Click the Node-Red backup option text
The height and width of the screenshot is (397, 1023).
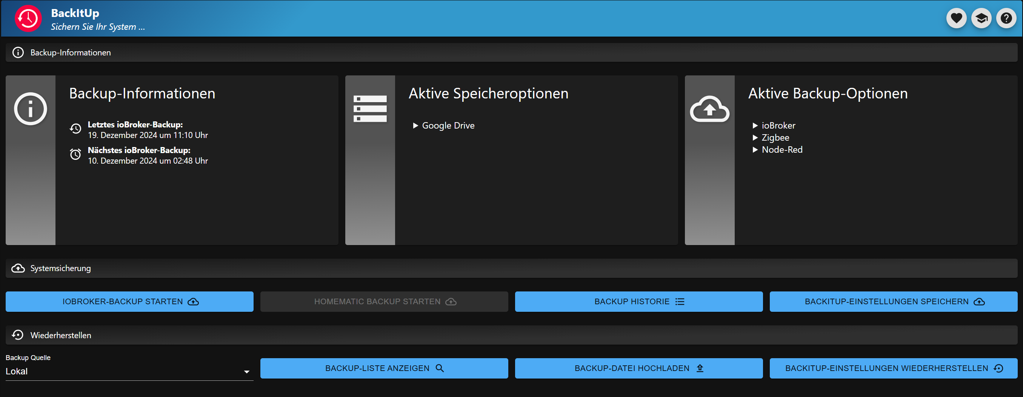click(x=782, y=150)
